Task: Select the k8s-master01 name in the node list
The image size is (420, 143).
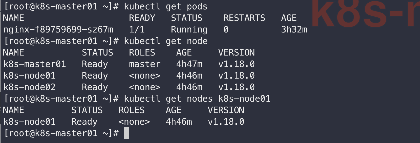Action: point(35,64)
